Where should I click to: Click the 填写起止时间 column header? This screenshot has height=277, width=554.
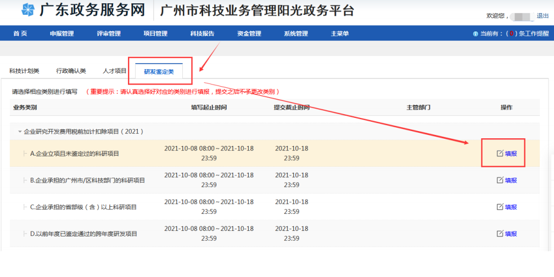pyautogui.click(x=209, y=108)
